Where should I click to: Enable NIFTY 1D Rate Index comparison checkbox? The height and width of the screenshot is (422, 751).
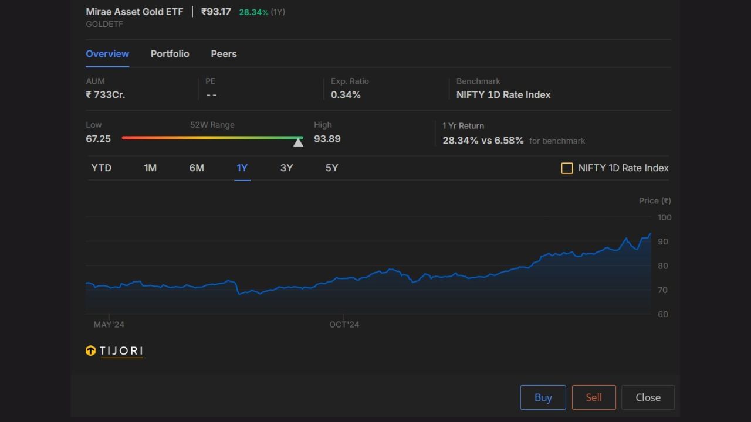point(567,168)
